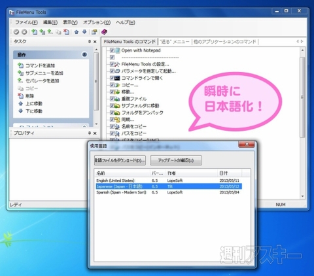This screenshot has height=276, width=314.
Task: Close the タスク panel
Action: pyautogui.click(x=95, y=42)
